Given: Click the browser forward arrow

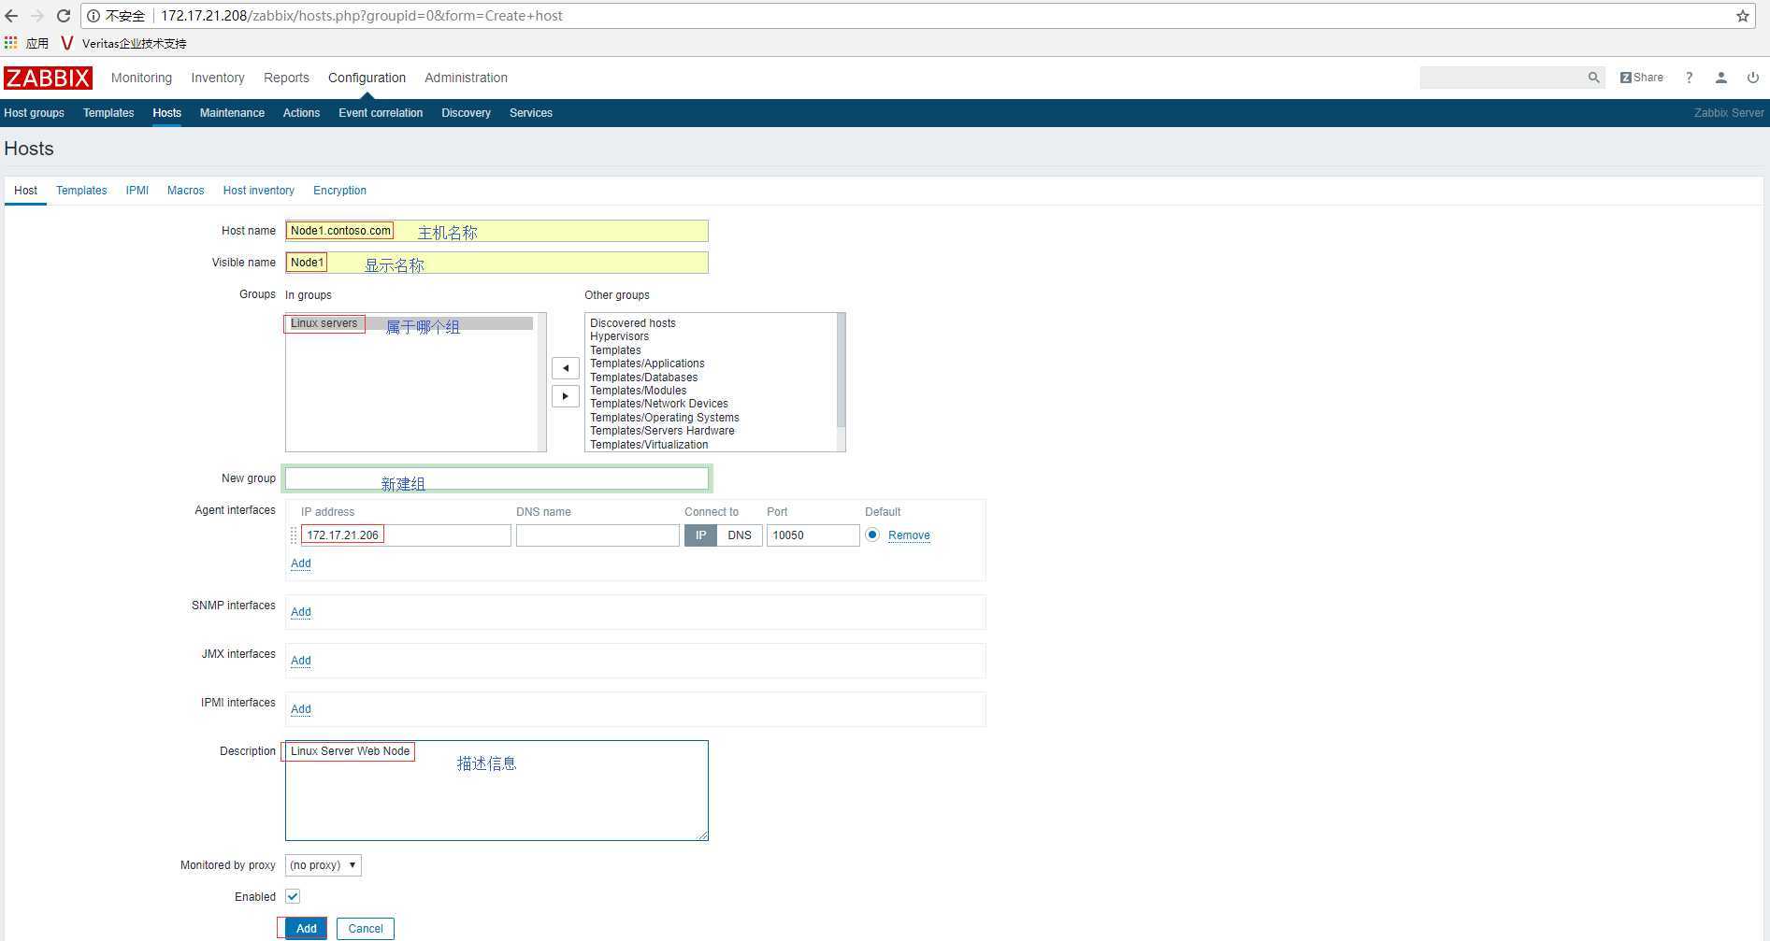Looking at the screenshot, I should point(37,16).
